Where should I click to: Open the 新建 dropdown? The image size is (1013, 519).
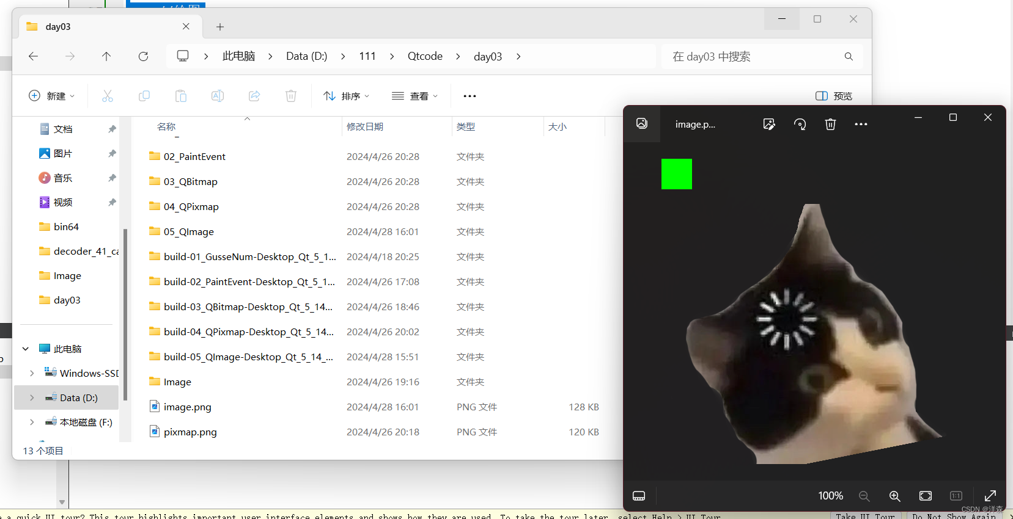pyautogui.click(x=52, y=96)
